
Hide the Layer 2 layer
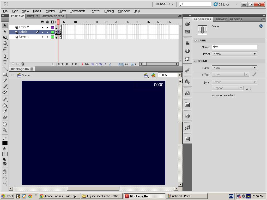click(x=43, y=27)
